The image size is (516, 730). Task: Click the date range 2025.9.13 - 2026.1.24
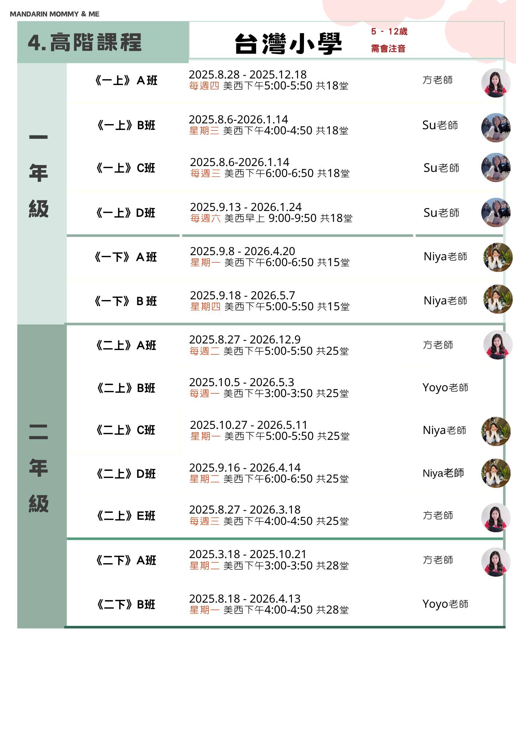click(x=246, y=207)
